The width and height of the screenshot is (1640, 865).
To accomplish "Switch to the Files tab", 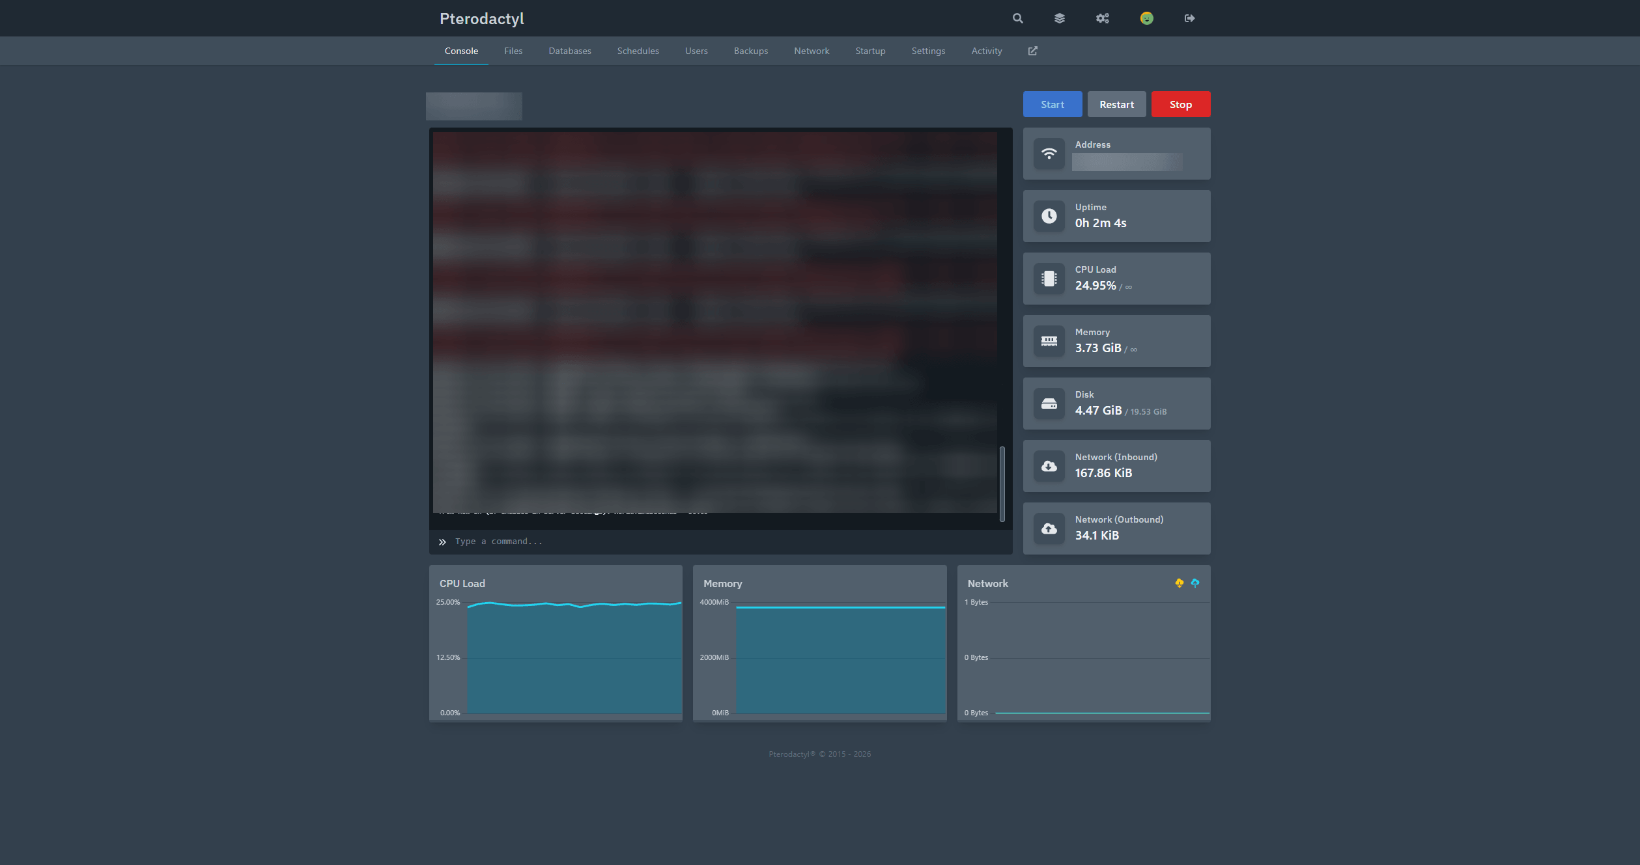I will coord(513,51).
